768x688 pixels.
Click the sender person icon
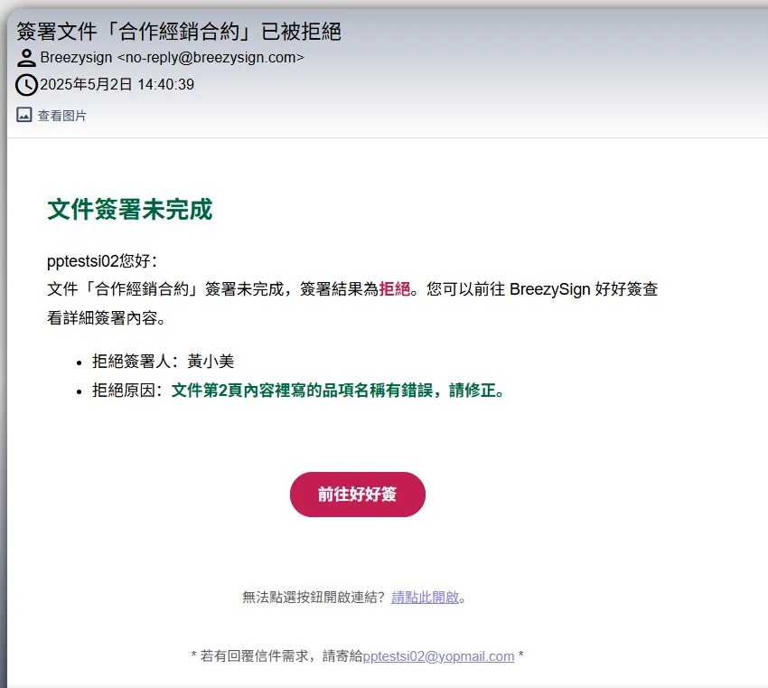[x=26, y=58]
